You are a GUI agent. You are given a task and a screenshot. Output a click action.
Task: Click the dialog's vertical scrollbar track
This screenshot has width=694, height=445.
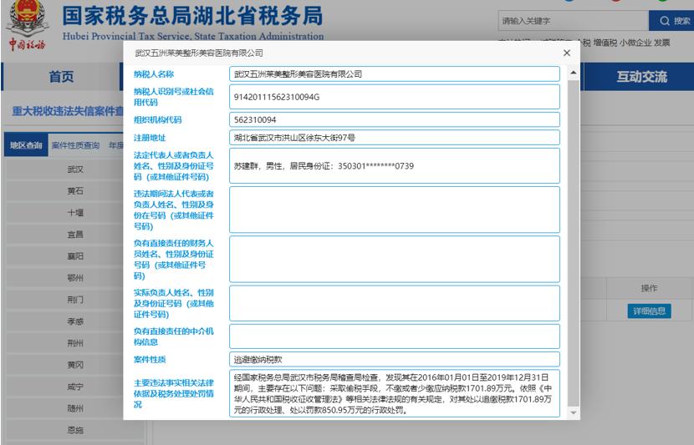574,243
